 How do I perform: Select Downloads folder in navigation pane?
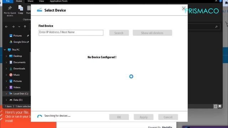click(17, 69)
